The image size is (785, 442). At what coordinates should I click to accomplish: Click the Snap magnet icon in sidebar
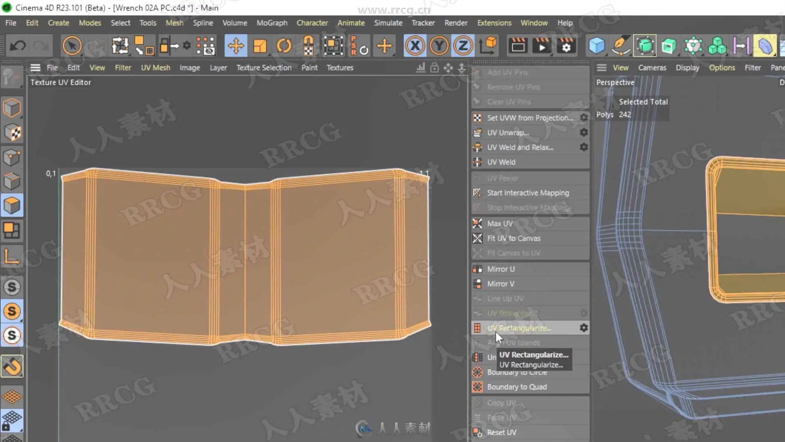[12, 366]
